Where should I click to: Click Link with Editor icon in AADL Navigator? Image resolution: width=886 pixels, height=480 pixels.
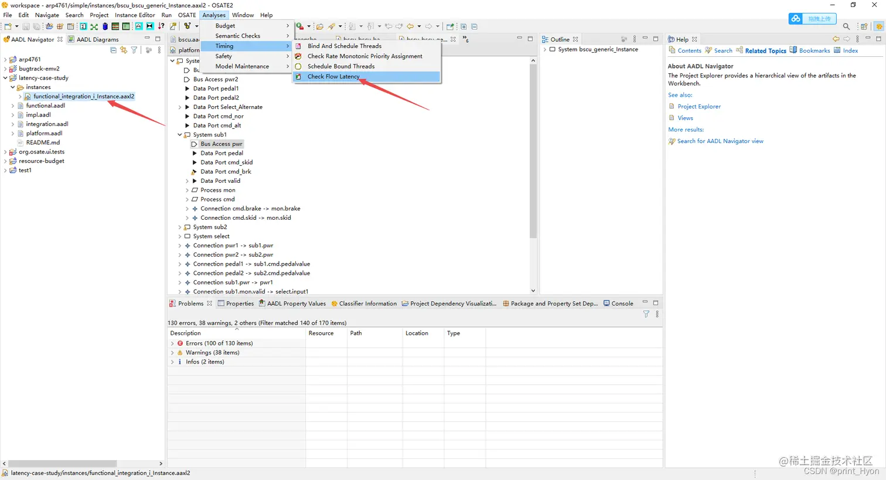124,50
